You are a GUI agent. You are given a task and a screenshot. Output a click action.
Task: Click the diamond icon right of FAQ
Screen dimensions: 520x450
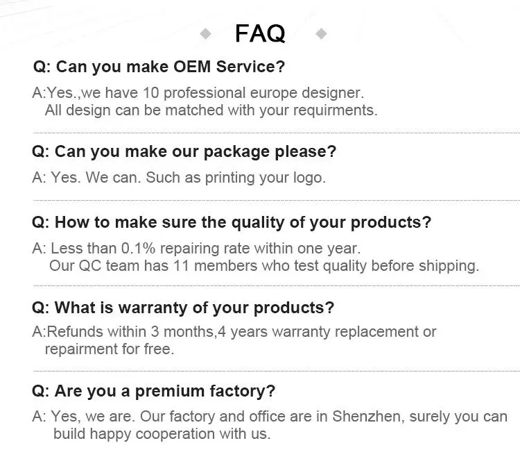point(320,33)
